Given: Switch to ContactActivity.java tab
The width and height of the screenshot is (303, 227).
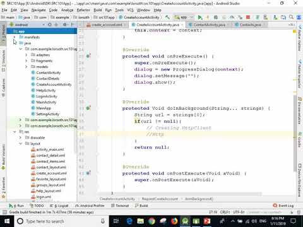Looking at the screenshot, I should [x=209, y=25].
